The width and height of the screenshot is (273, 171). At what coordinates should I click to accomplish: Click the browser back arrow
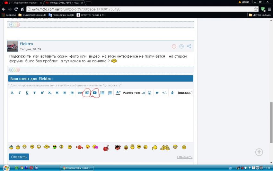tap(4, 9)
